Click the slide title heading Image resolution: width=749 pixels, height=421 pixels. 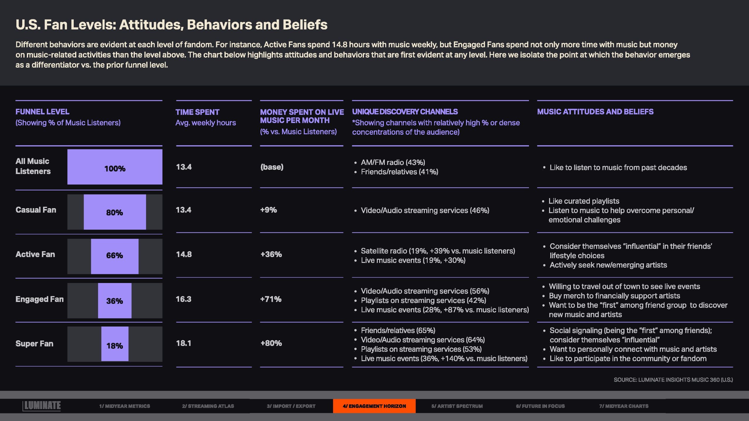pos(171,25)
